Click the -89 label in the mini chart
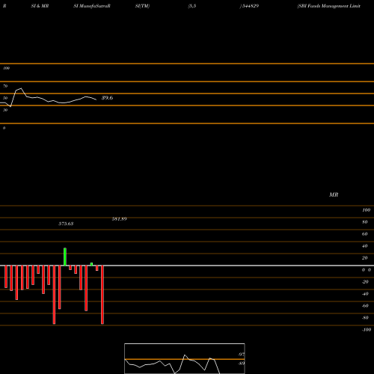This screenshot has height=374, width=374. click(241, 364)
